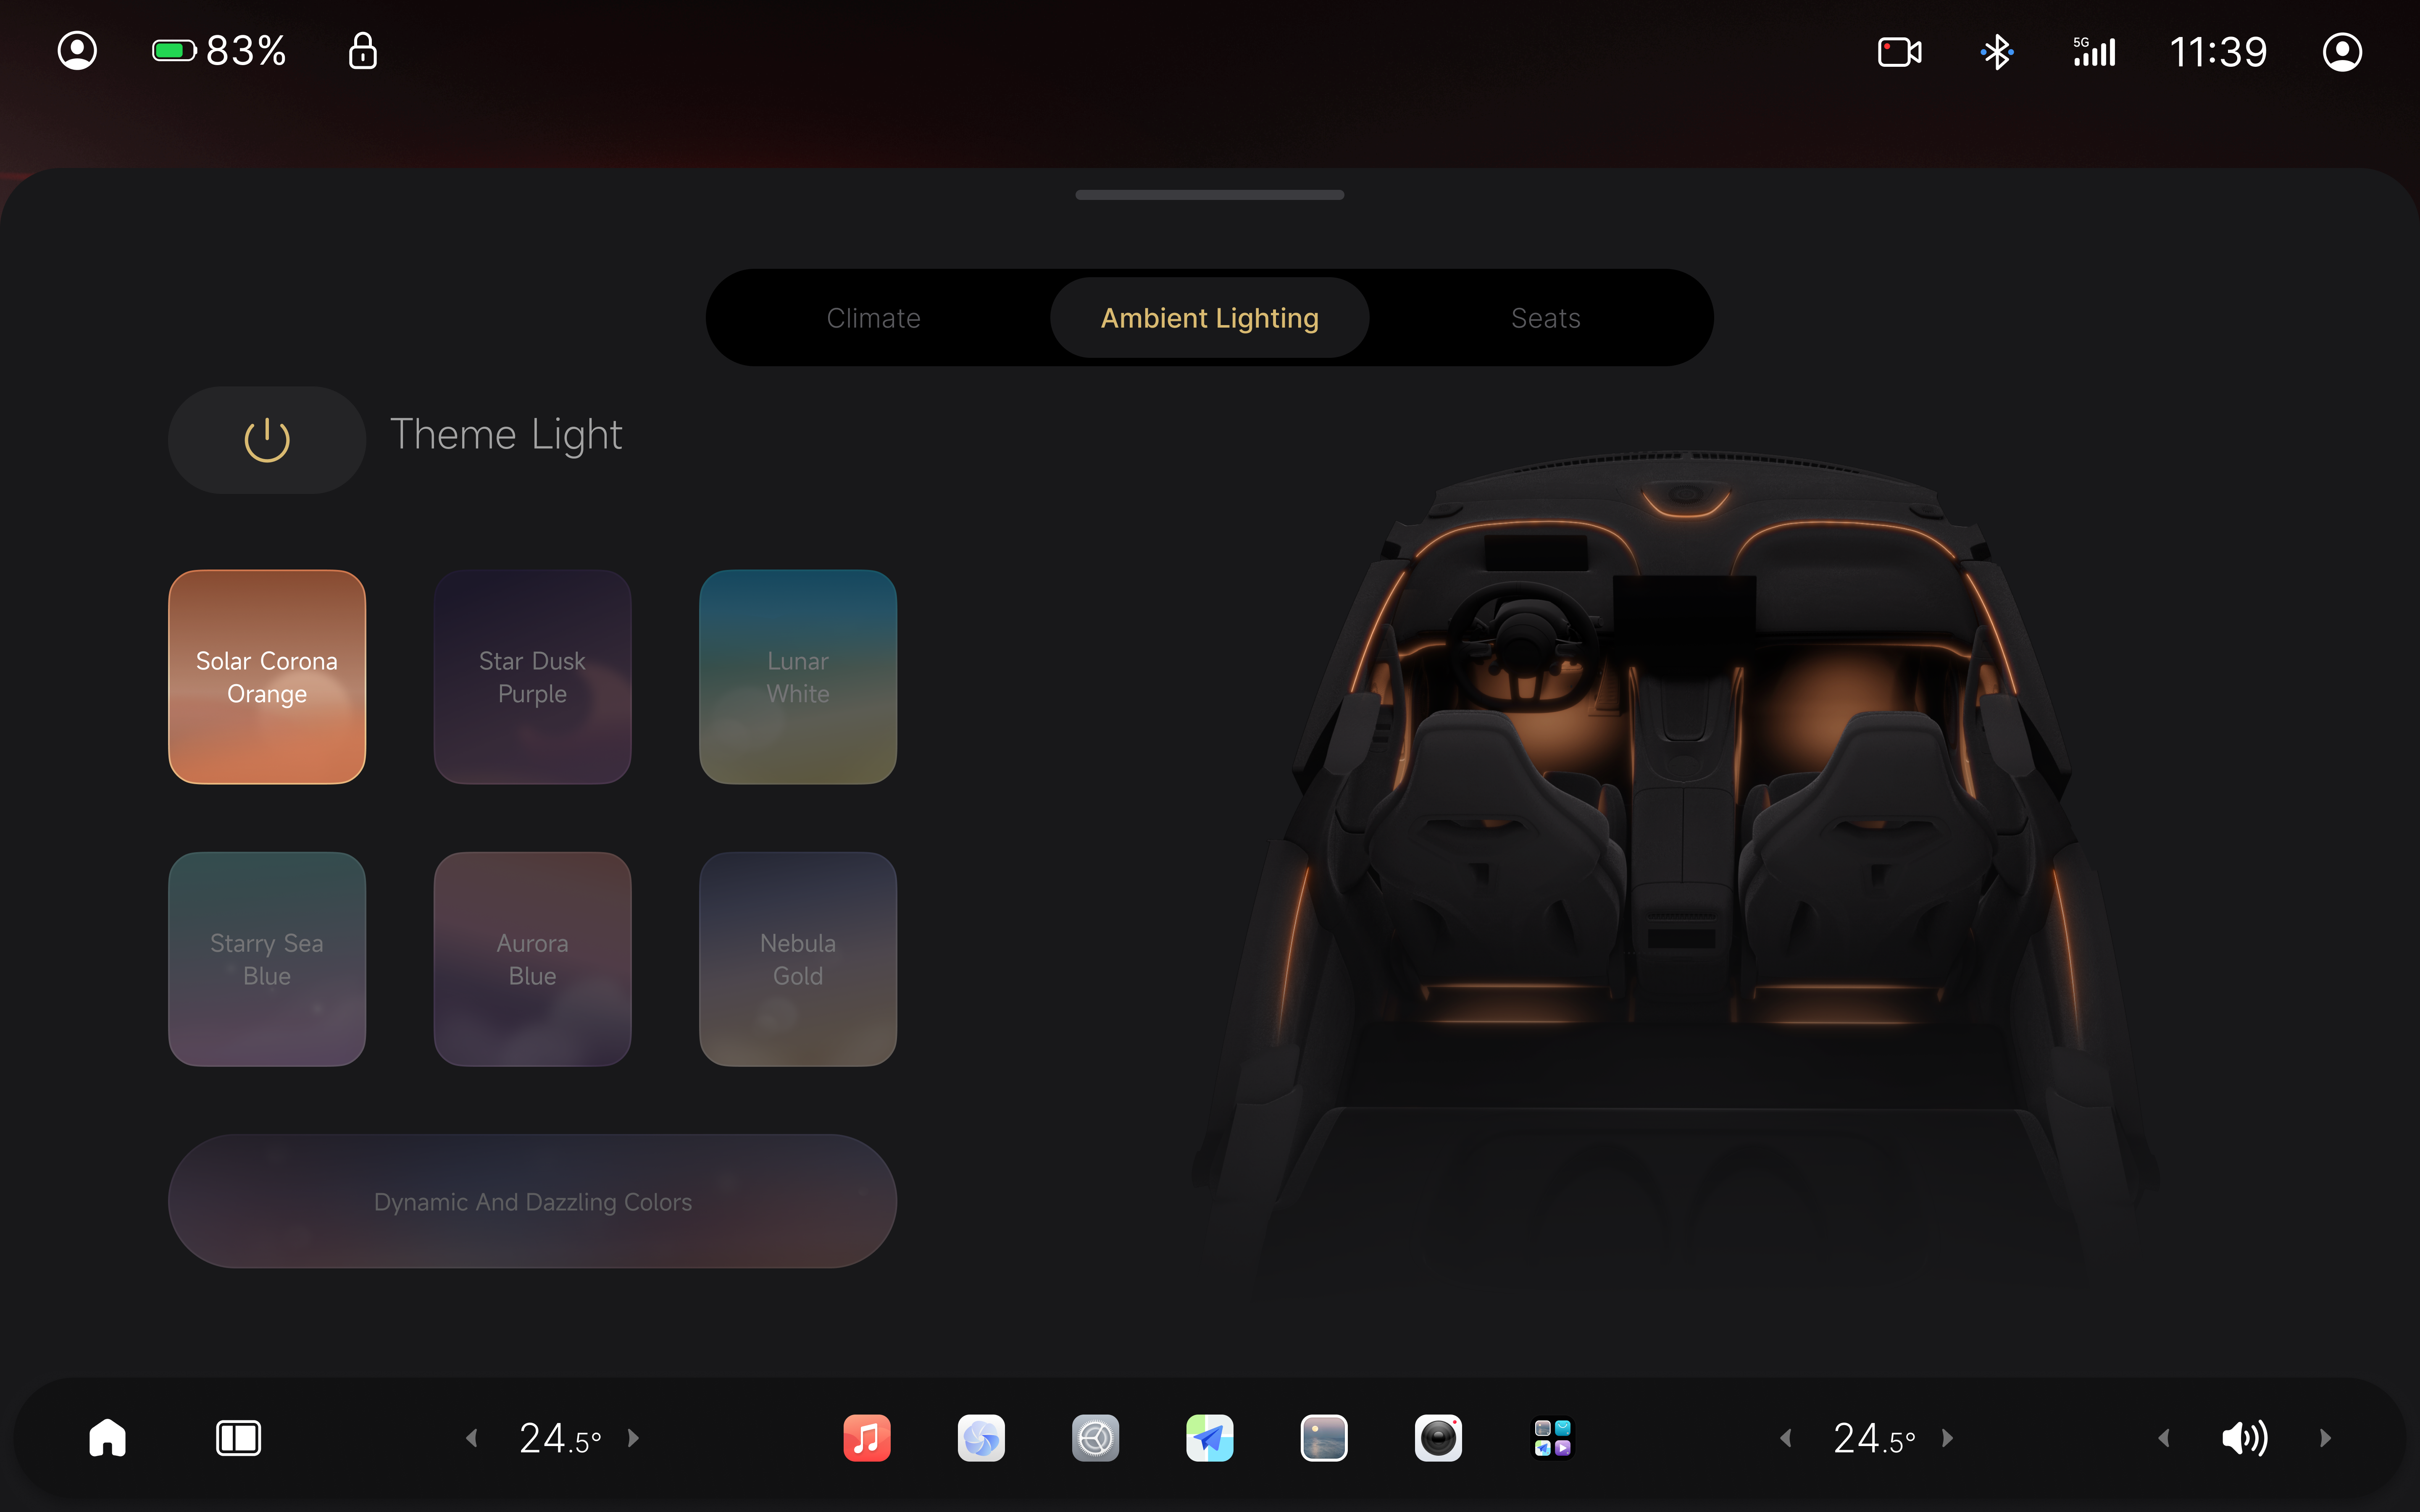Open the all apps grid icon
Image resolution: width=2420 pixels, height=1512 pixels.
coord(1553,1438)
